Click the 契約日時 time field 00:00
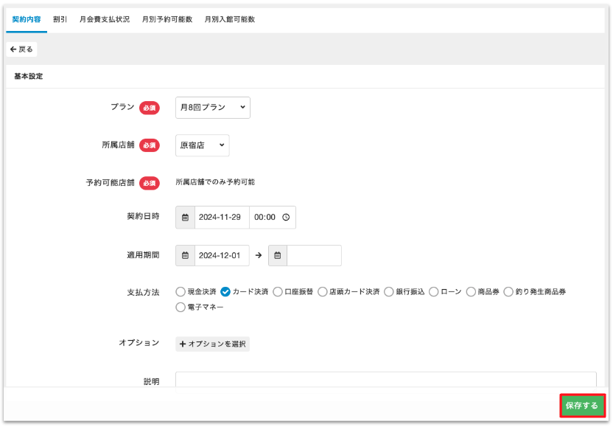 coord(273,218)
